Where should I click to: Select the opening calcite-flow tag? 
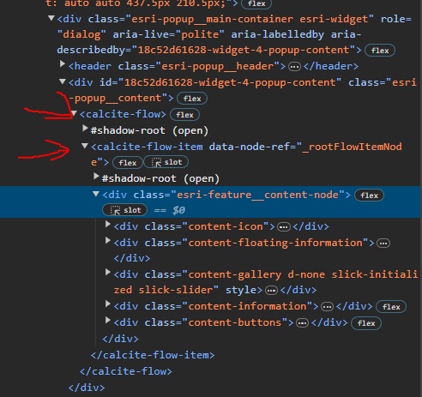click(x=123, y=114)
